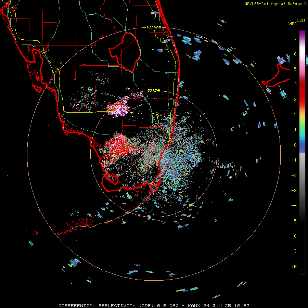
Task: Click the 4 dB tick label on scale
Action: (x=295, y=84)
